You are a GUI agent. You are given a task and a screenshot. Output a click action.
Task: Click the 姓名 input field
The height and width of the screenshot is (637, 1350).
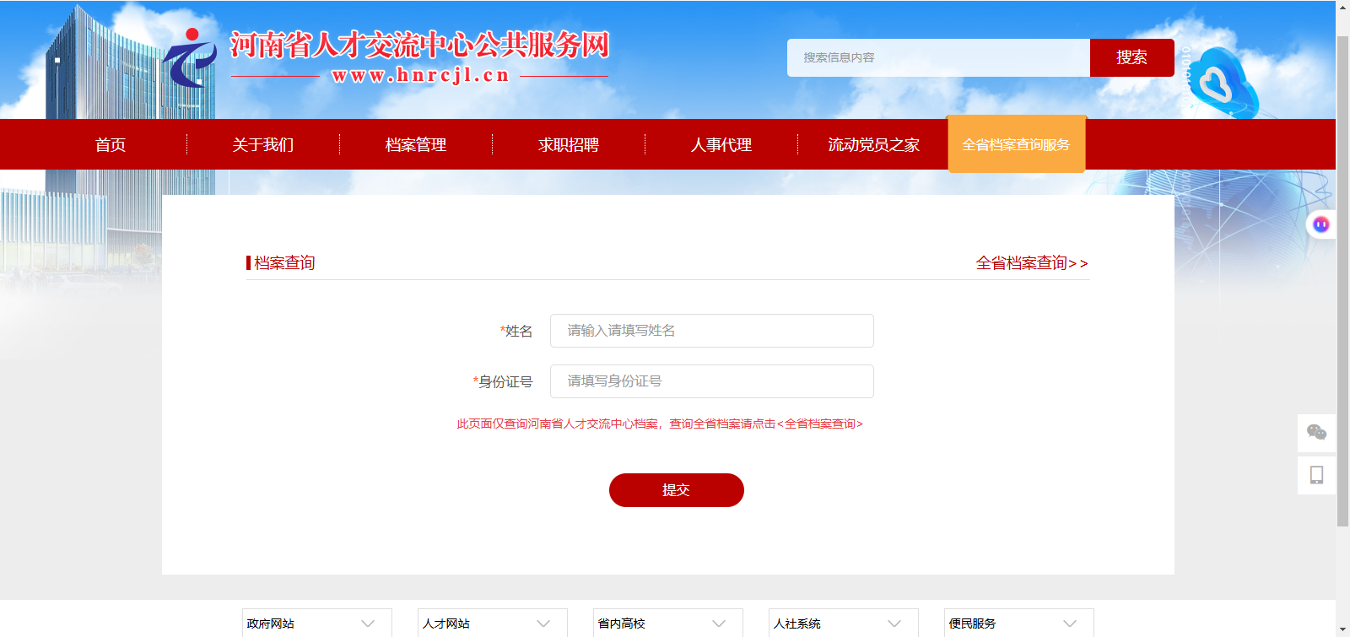(712, 331)
